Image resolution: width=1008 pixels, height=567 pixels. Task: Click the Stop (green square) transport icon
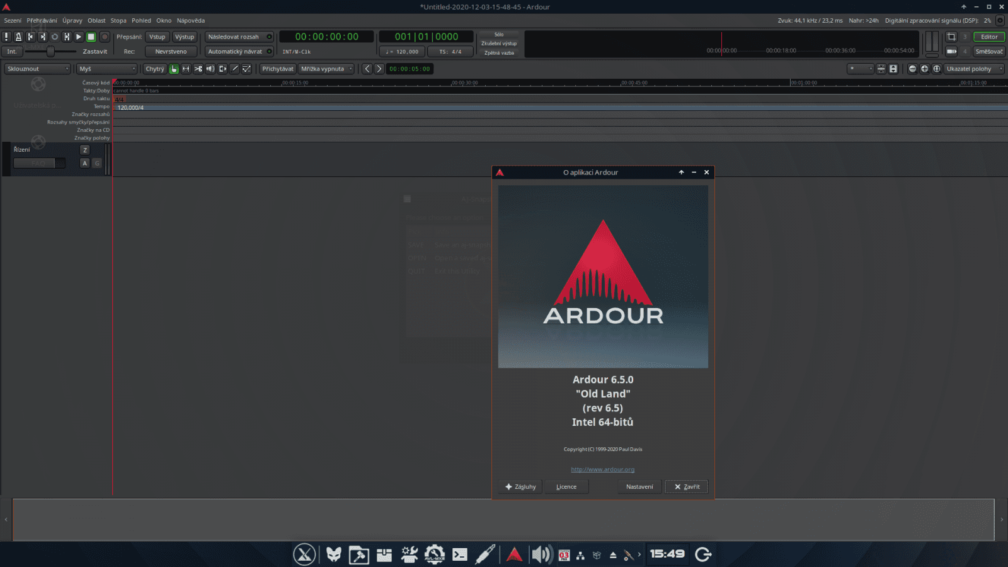click(x=91, y=37)
